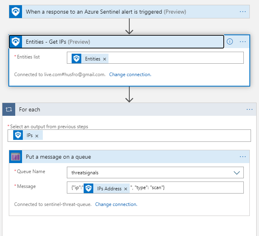Remove the Entities token
This screenshot has width=259, height=236.
click(x=104, y=59)
